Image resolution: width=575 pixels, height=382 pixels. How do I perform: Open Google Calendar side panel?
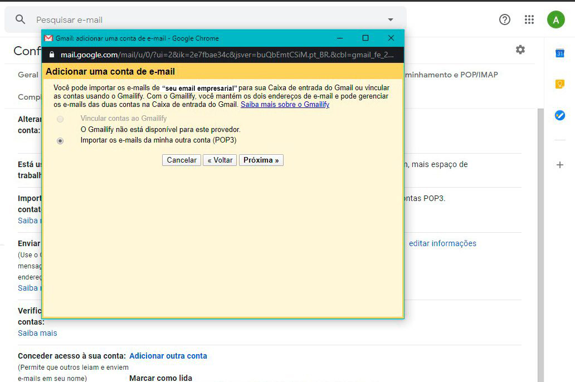click(560, 53)
